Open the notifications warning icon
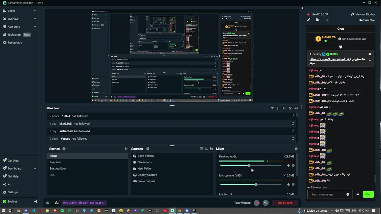 57,203
